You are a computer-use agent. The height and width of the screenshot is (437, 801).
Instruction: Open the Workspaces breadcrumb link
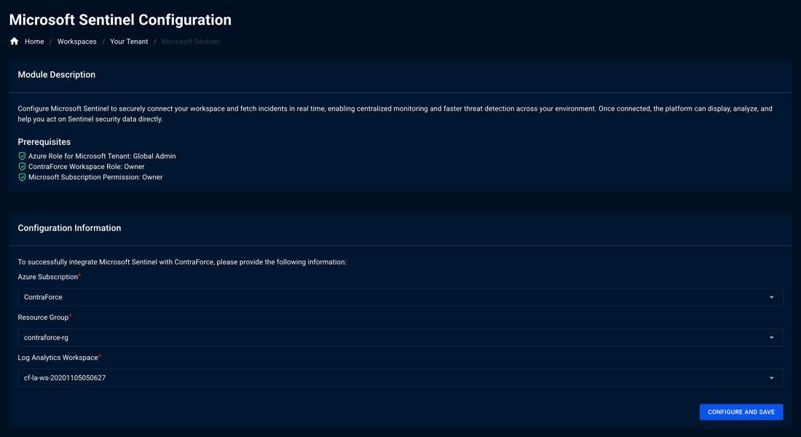76,42
